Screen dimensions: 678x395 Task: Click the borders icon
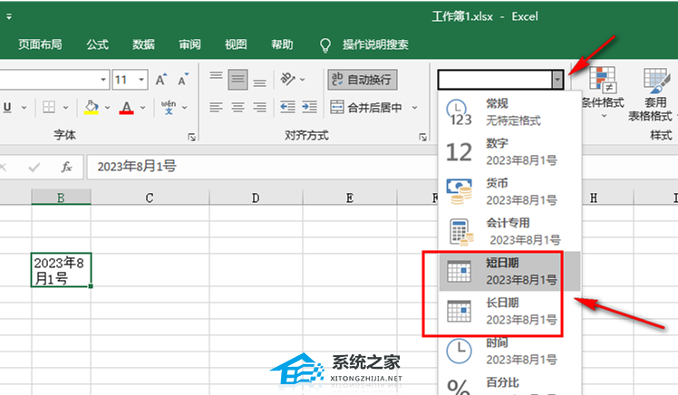tap(49, 107)
